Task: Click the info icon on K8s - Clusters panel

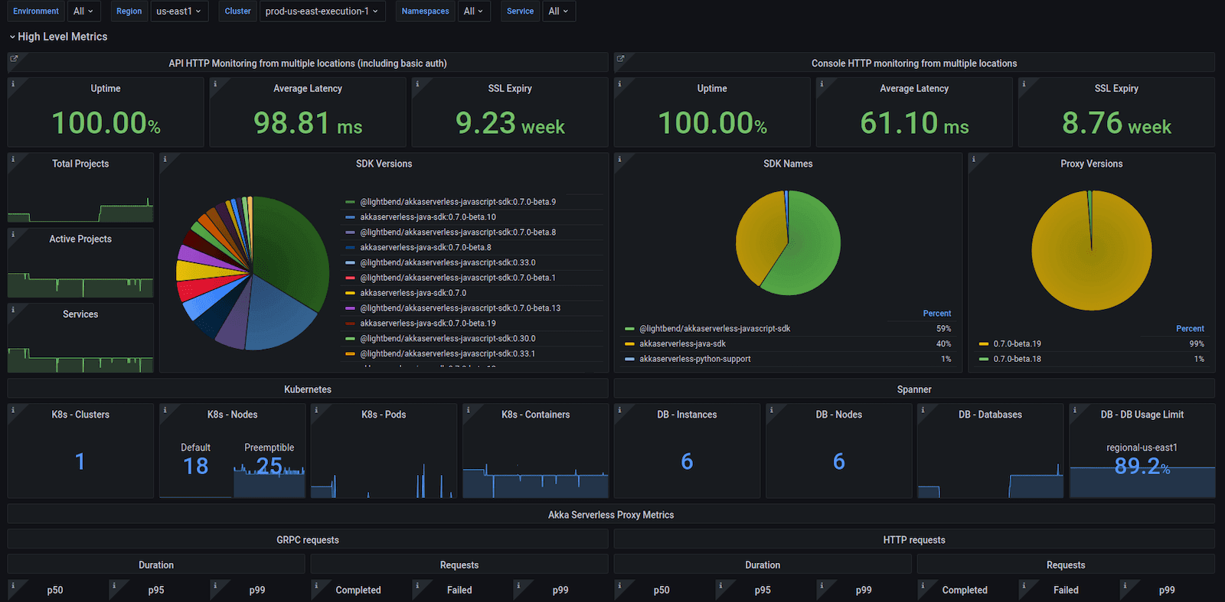Action: pyautogui.click(x=13, y=410)
